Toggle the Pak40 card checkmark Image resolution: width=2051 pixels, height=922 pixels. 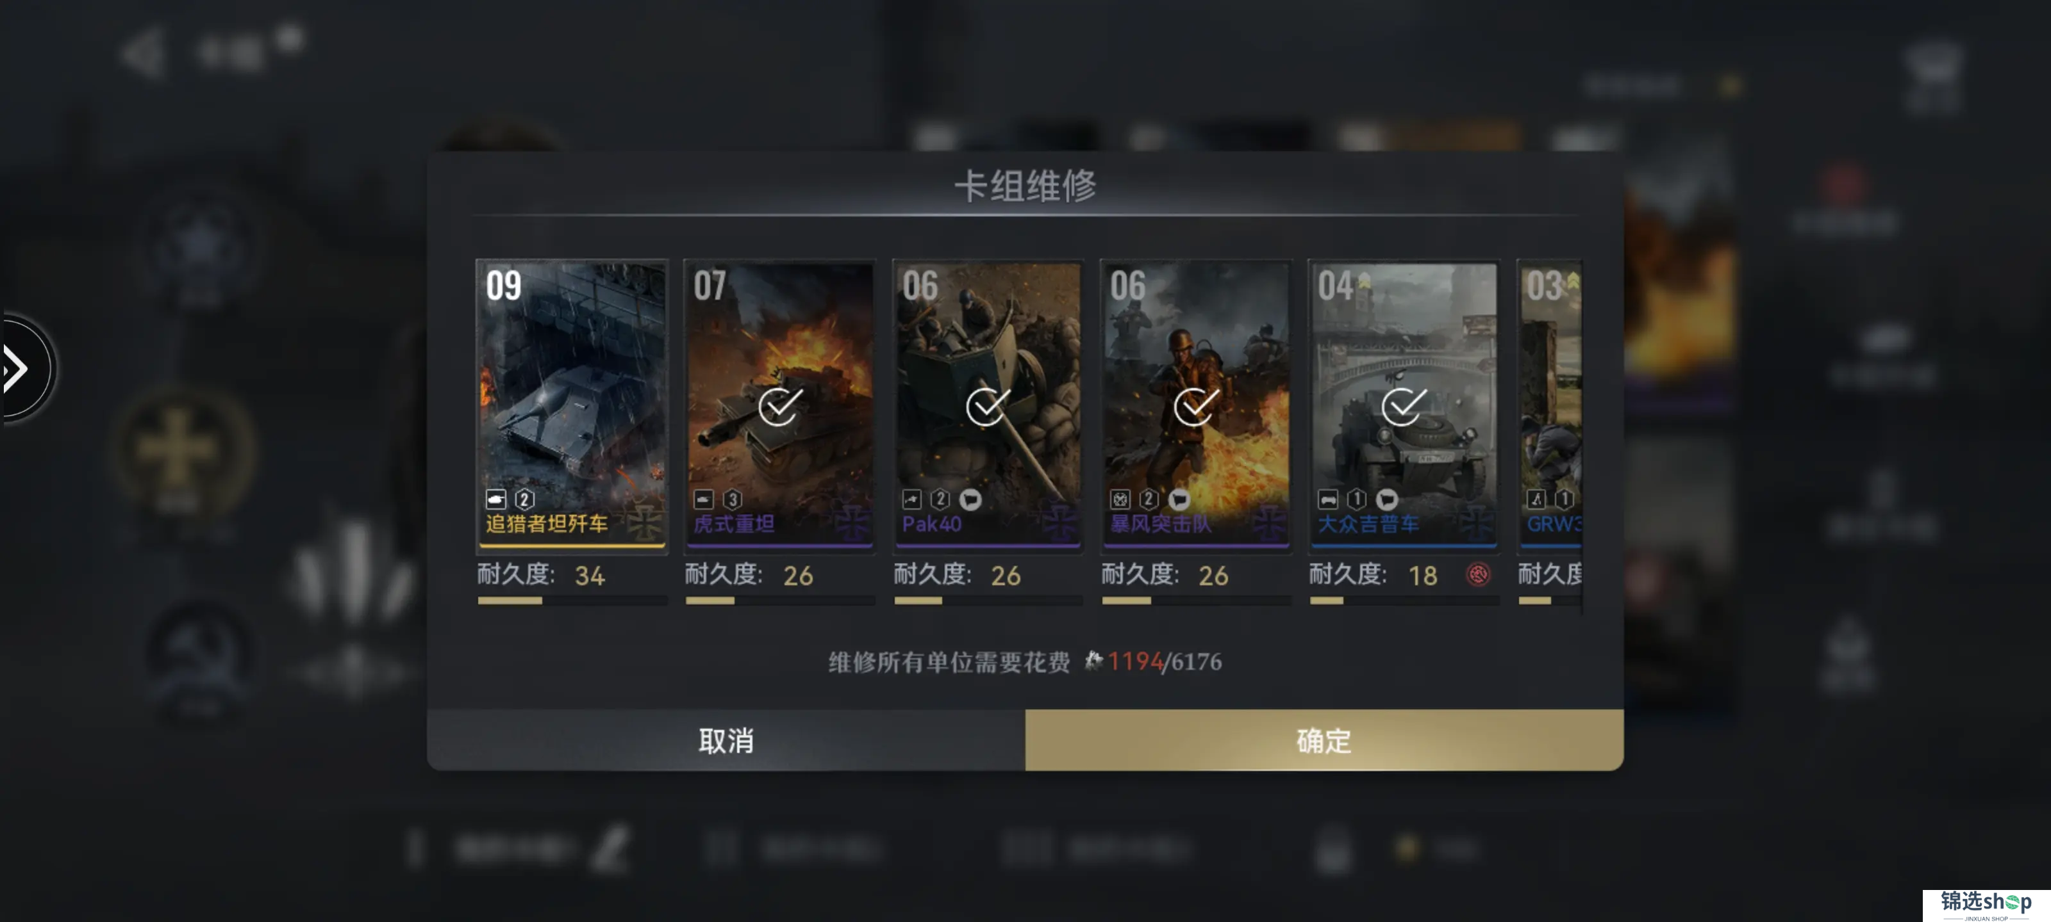click(x=987, y=407)
